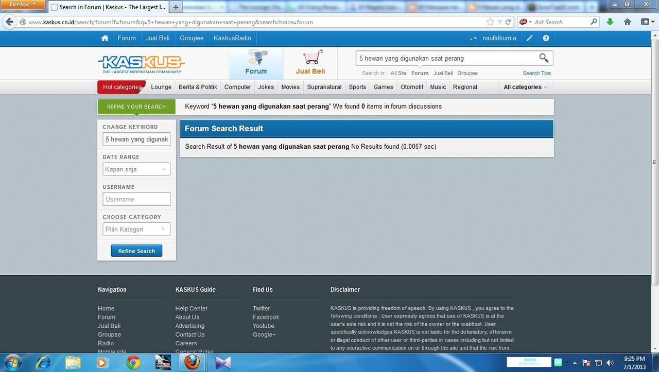Image resolution: width=659 pixels, height=372 pixels.
Task: Open the Otomotif category
Action: 412,87
